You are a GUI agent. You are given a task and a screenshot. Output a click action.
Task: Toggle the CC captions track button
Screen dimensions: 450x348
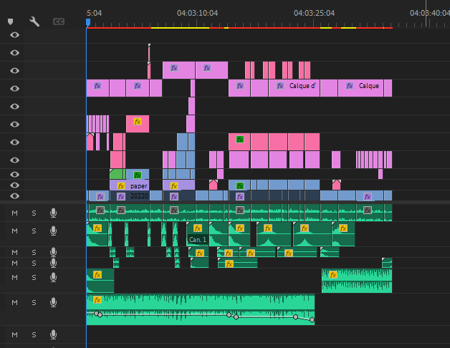[x=59, y=21]
